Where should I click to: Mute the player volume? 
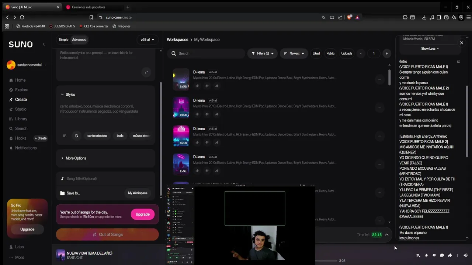click(465, 255)
